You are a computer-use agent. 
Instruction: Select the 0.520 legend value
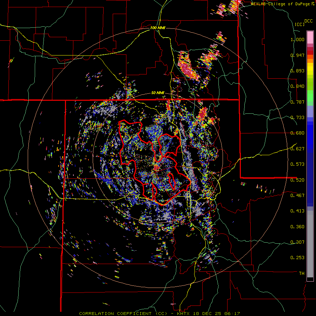coord(297,180)
